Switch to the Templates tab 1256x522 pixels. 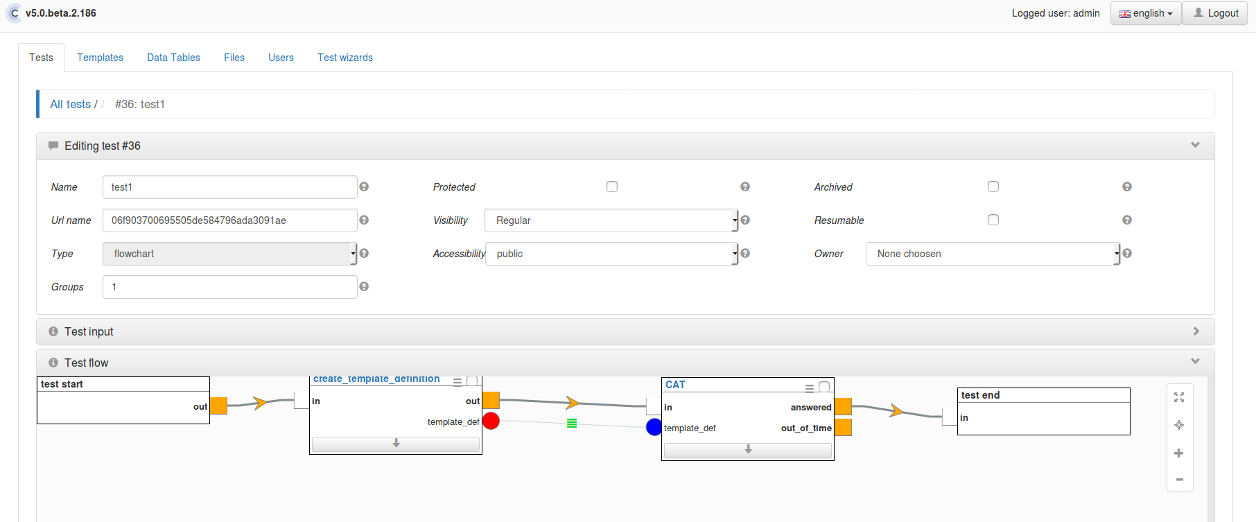tap(100, 58)
